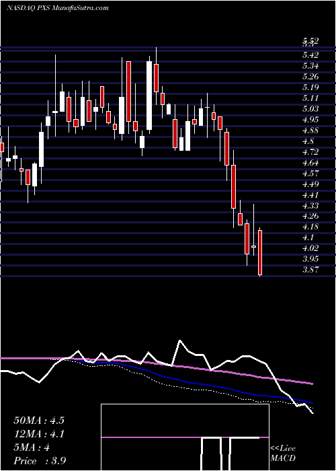The width and height of the screenshot is (336, 471).
Task: Select the 4.8 price level label
Action: tap(308, 141)
